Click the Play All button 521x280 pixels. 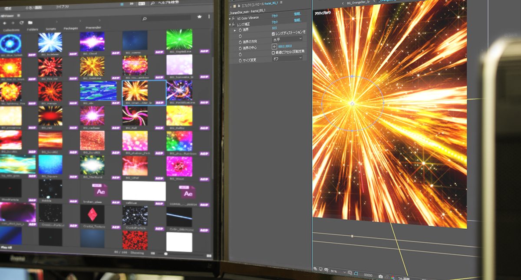coord(6,247)
